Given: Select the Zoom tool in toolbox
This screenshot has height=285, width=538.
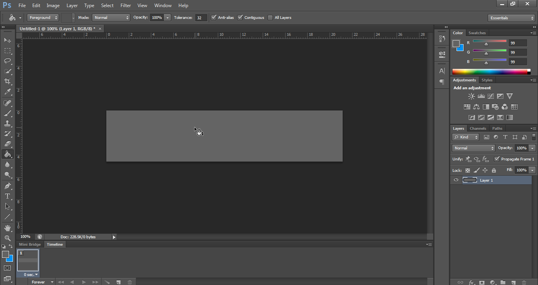Looking at the screenshot, I should [x=7, y=238].
